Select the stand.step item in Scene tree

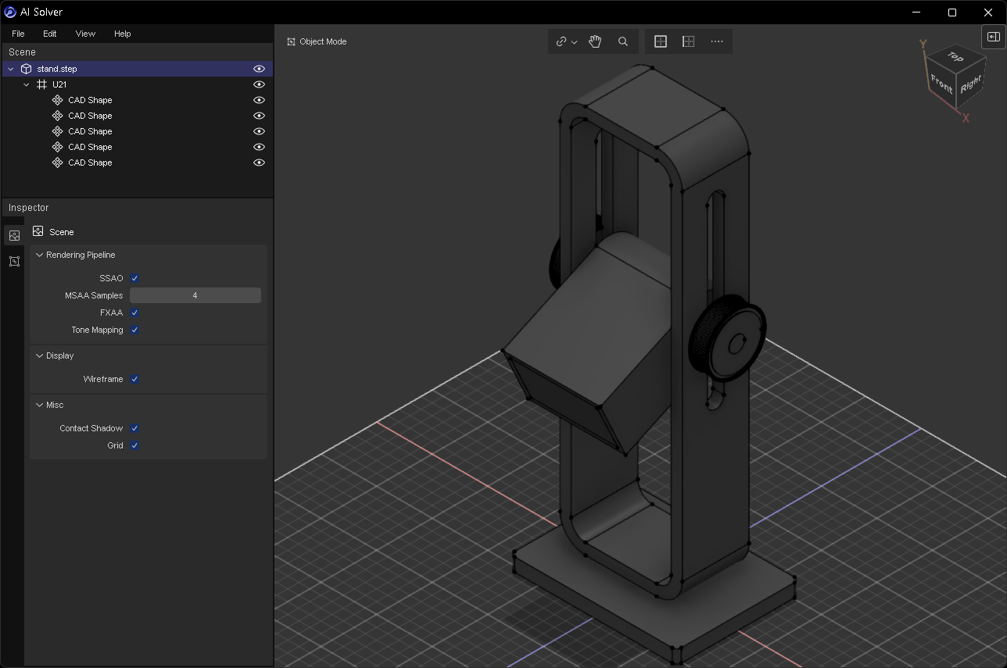point(138,69)
